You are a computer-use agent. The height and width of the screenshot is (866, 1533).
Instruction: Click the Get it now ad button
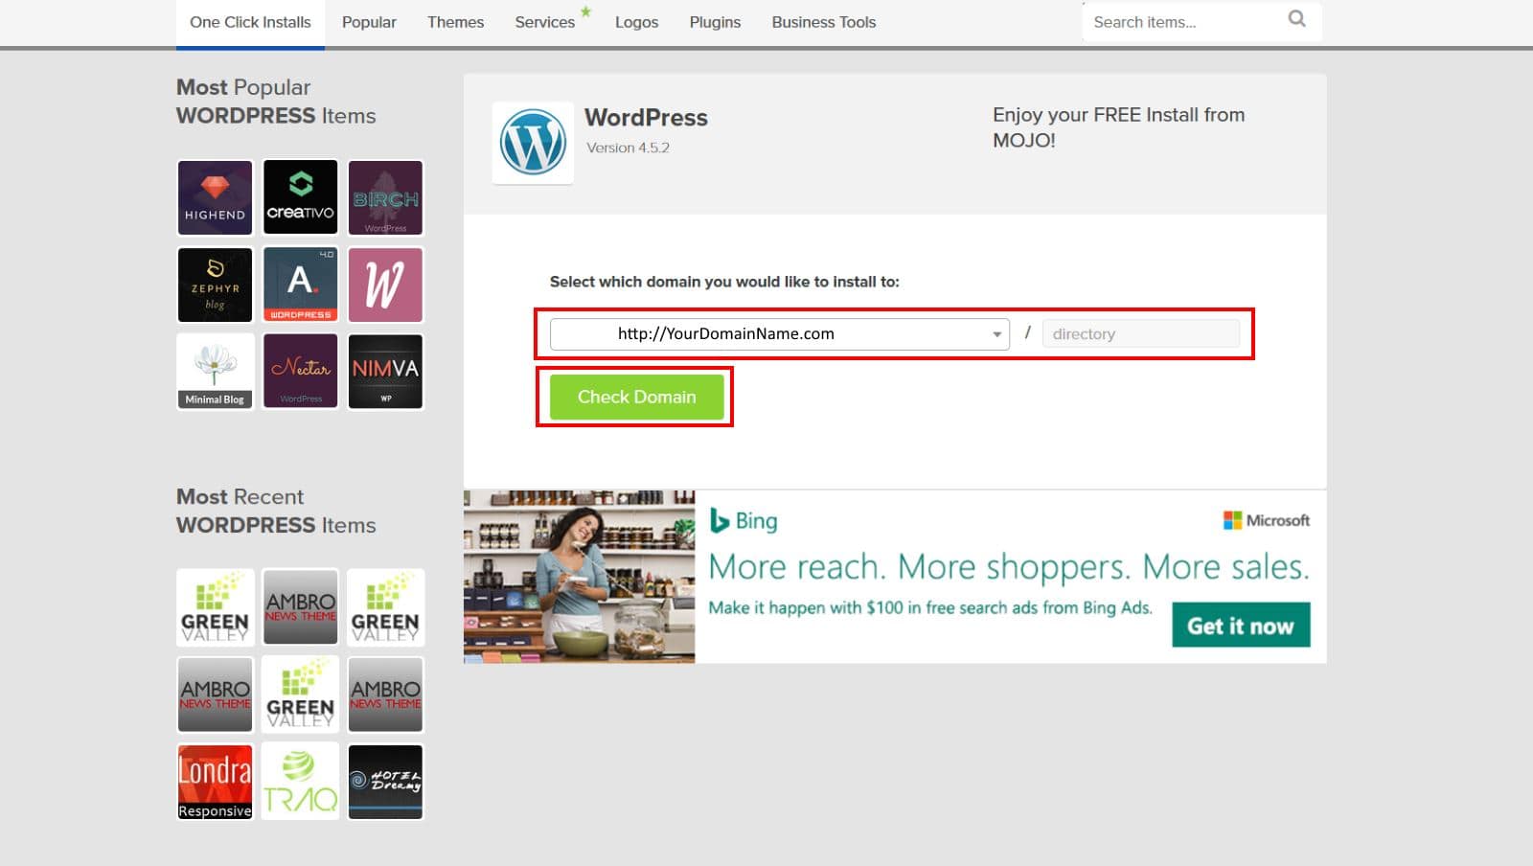coord(1240,626)
